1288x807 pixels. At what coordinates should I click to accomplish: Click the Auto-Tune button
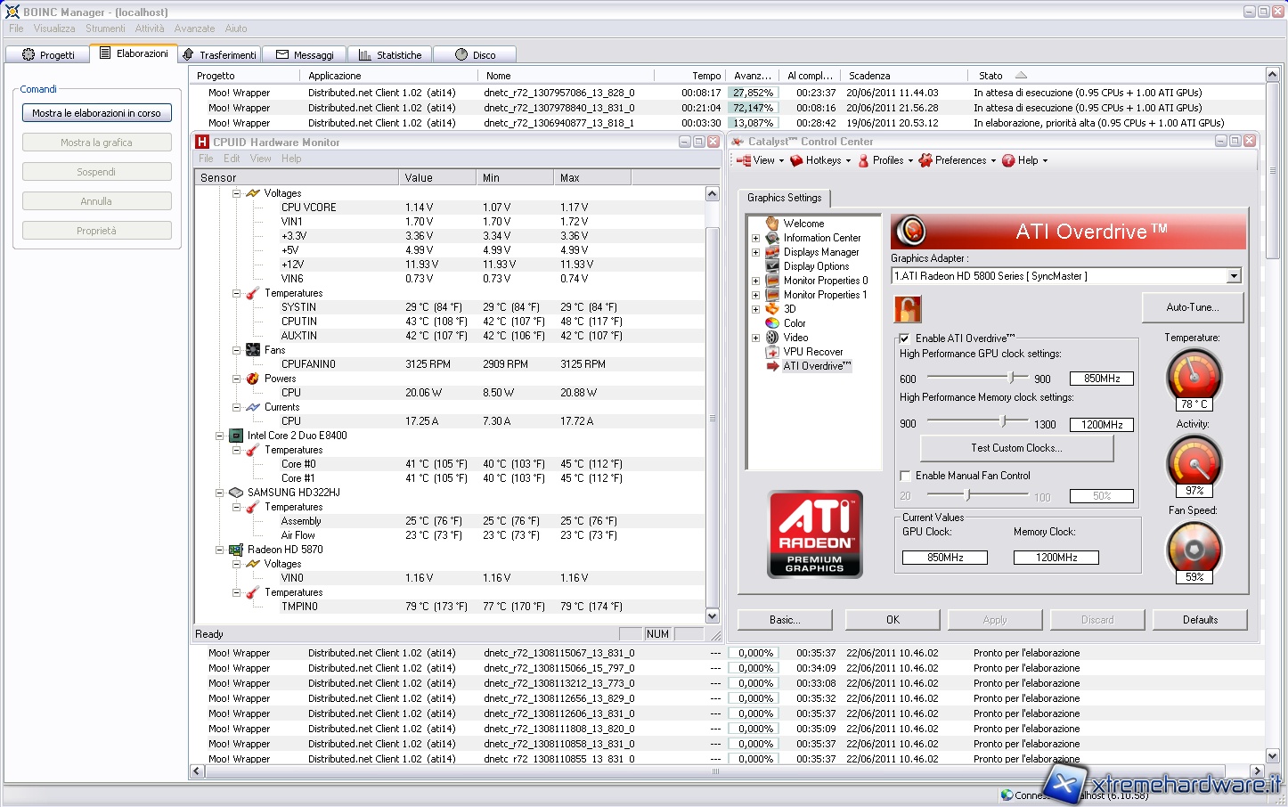pos(1192,307)
